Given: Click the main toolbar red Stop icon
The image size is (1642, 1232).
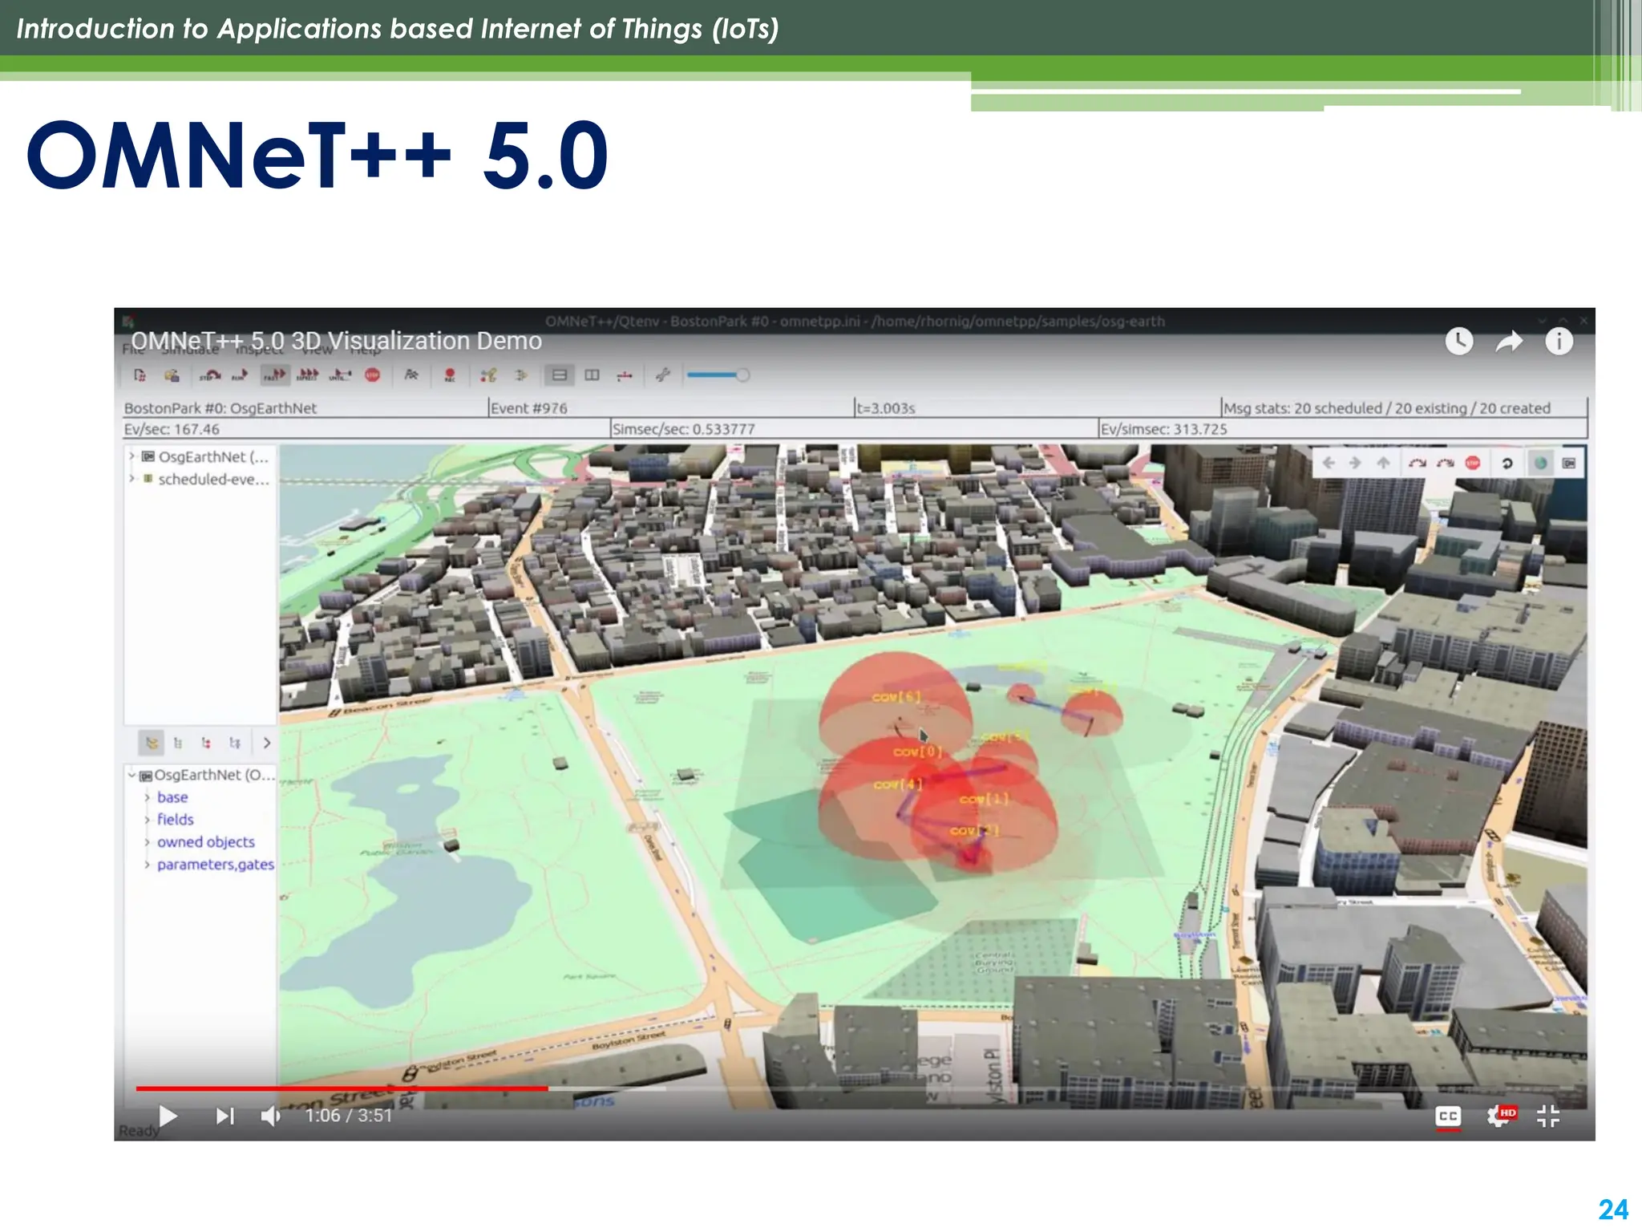Looking at the screenshot, I should tap(372, 375).
